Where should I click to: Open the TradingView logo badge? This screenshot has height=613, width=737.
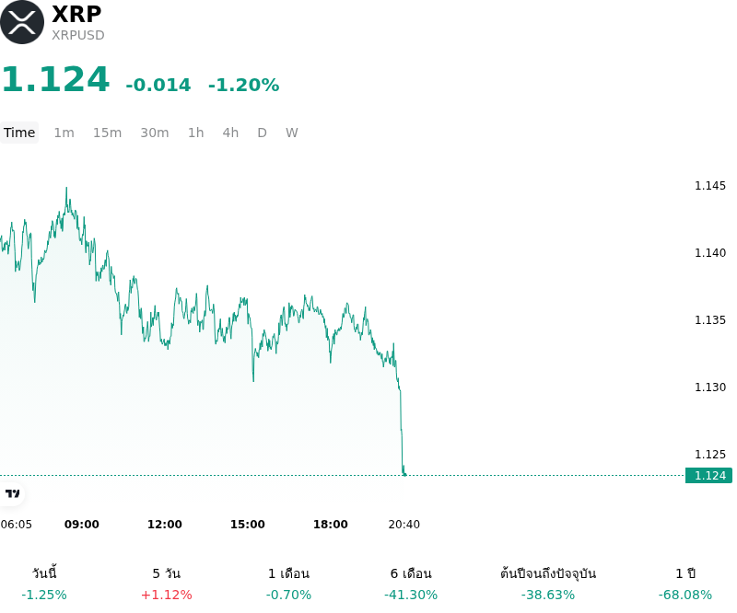coord(12,493)
